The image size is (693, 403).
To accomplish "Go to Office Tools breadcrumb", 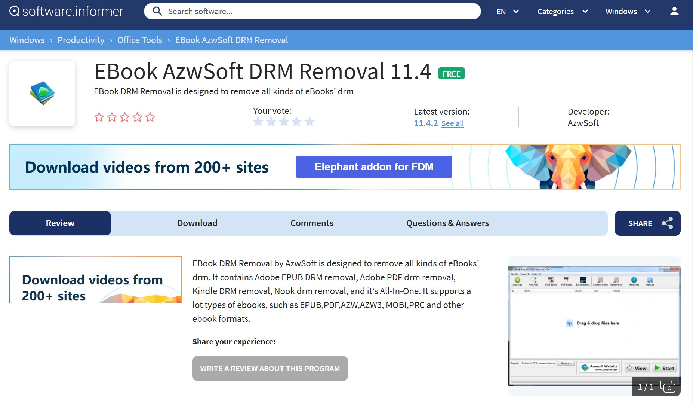I will (x=140, y=40).
